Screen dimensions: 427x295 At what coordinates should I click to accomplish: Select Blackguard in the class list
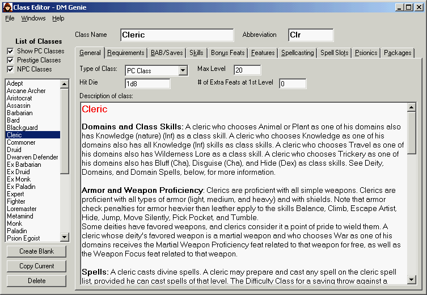click(33, 128)
